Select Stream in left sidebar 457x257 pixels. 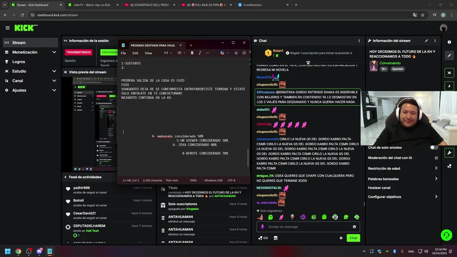click(30, 42)
